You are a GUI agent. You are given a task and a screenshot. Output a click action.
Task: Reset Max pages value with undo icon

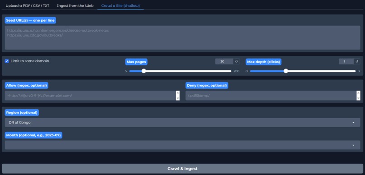click(236, 61)
